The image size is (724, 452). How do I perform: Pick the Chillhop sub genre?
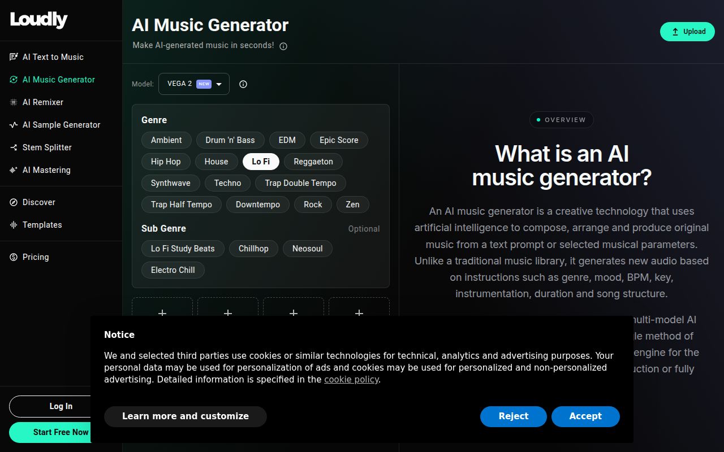(x=253, y=249)
